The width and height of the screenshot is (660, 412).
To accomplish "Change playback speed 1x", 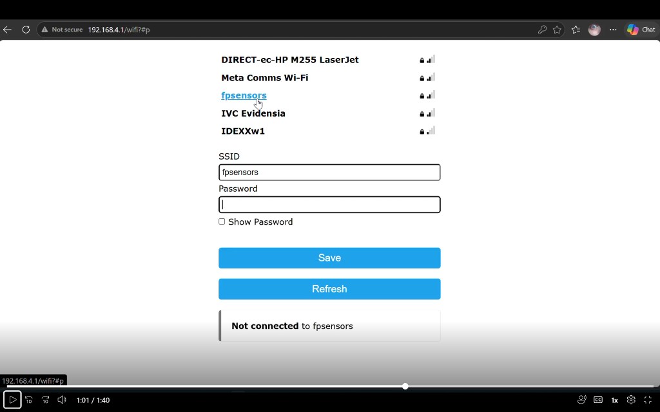I will click(x=614, y=400).
